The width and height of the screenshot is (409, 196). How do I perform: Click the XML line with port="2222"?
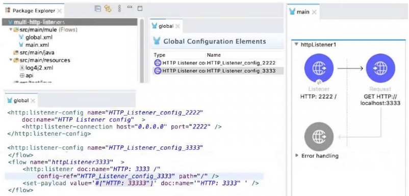click(x=122, y=126)
